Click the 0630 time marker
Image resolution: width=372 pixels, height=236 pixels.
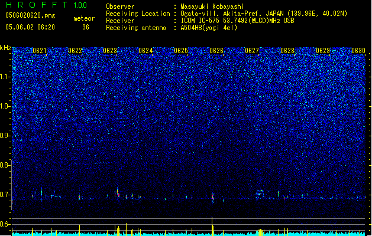click(358, 50)
